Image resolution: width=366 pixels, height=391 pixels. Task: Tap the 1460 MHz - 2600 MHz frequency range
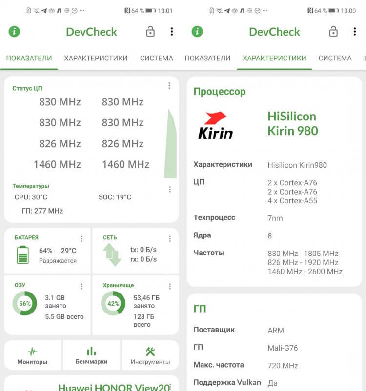[x=305, y=271]
